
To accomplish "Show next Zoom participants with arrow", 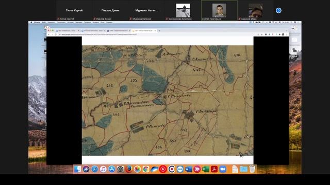I will (x=278, y=10).
